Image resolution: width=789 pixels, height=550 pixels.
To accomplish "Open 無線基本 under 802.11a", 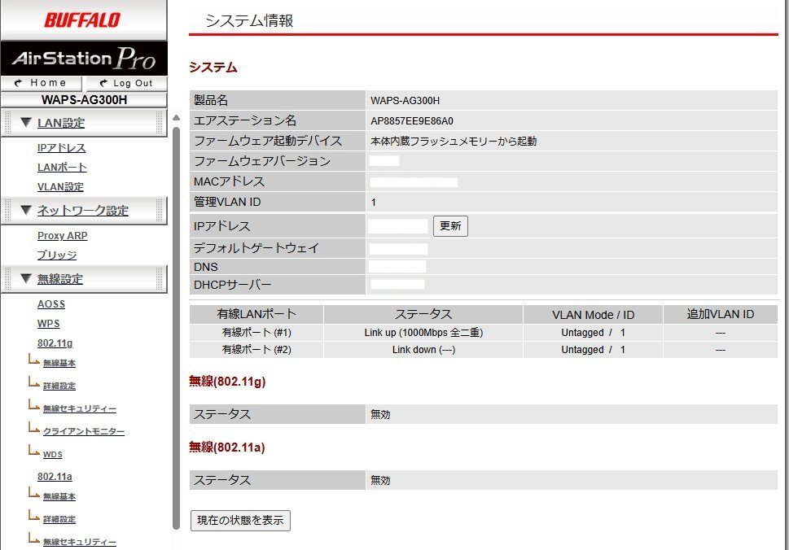I will pos(59,497).
